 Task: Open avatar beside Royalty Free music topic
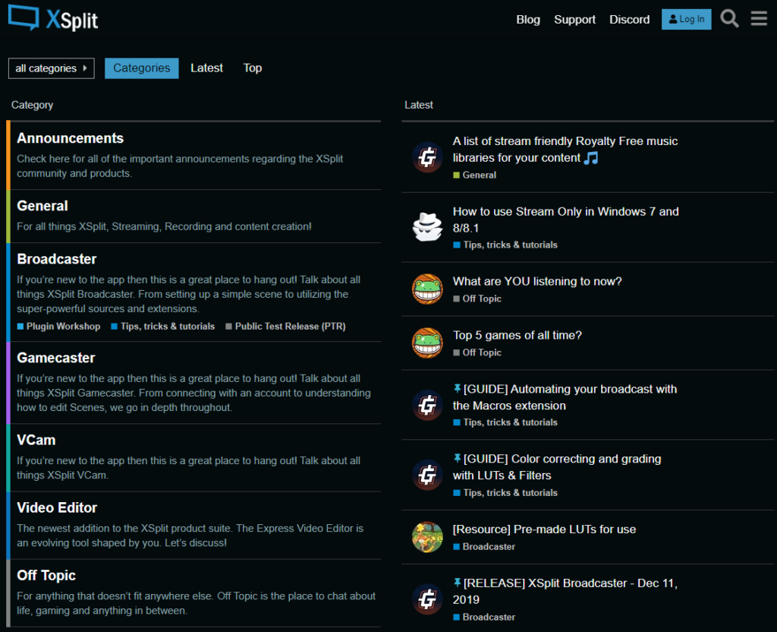tap(427, 157)
